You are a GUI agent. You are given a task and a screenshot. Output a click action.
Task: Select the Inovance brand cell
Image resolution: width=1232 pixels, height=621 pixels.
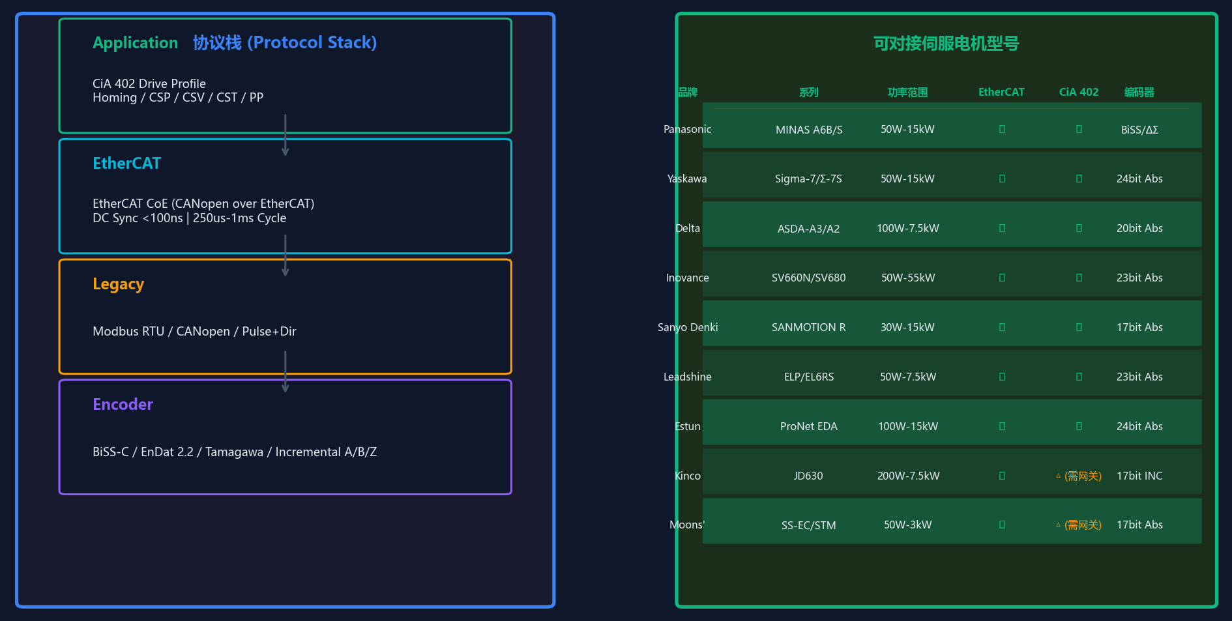point(688,278)
